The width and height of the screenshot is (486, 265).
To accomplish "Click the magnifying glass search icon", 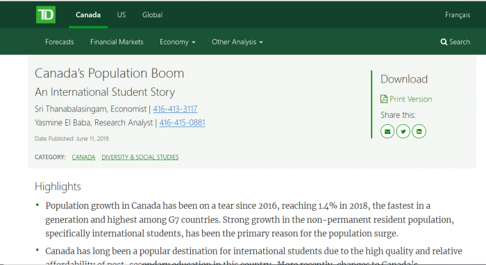I will pyautogui.click(x=444, y=42).
